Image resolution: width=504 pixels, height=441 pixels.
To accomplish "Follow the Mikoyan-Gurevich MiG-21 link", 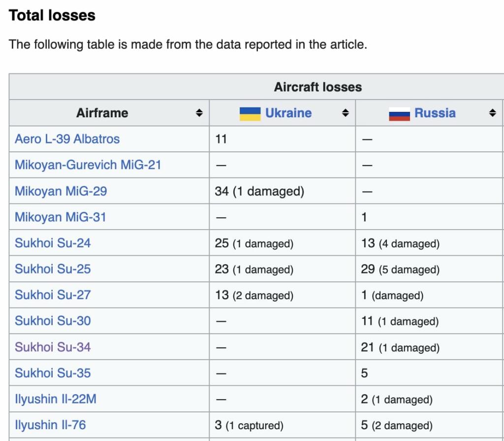I will click(x=88, y=165).
